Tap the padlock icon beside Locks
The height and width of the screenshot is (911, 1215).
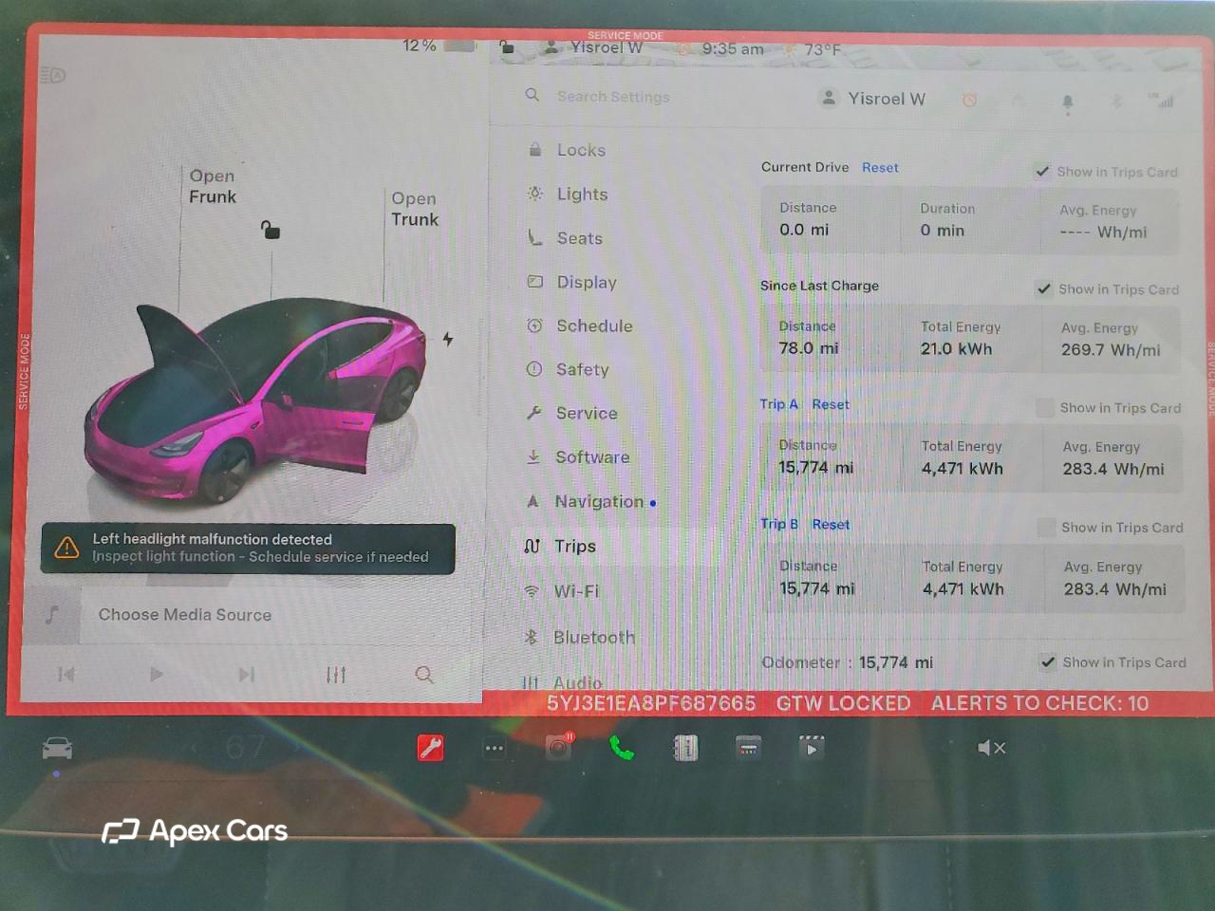pyautogui.click(x=534, y=150)
